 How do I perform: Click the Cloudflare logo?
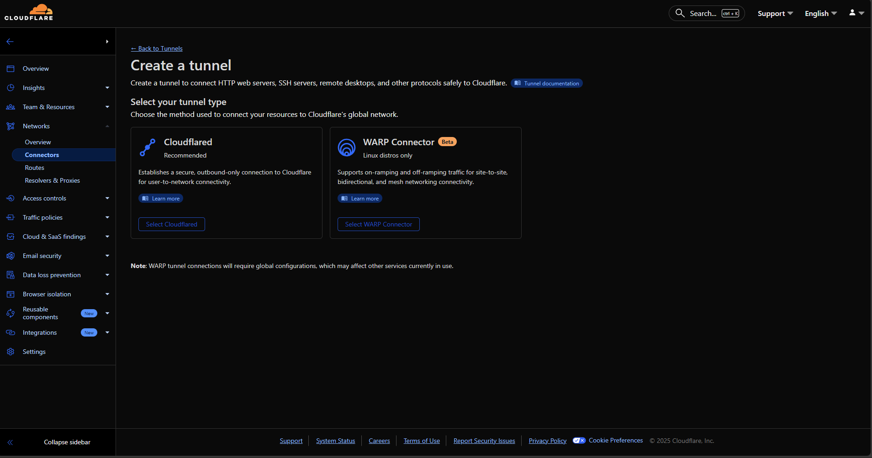[x=29, y=12]
